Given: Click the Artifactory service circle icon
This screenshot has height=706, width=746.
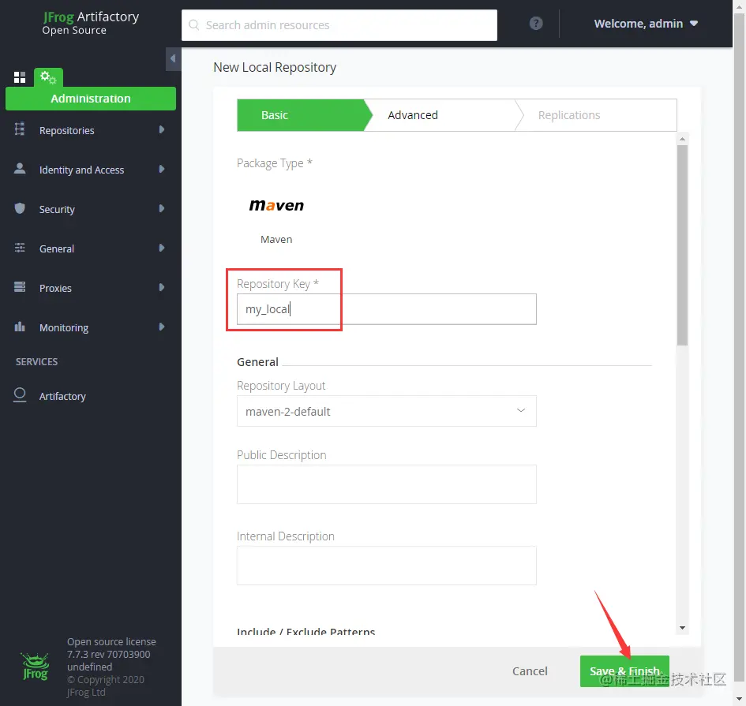Looking at the screenshot, I should click(x=20, y=394).
